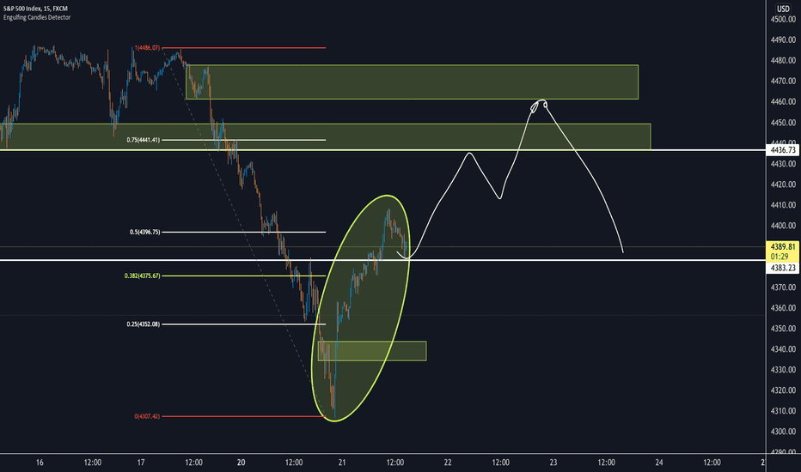Click the 4436.73 price tag on the axis
This screenshot has width=801, height=472.
(783, 150)
